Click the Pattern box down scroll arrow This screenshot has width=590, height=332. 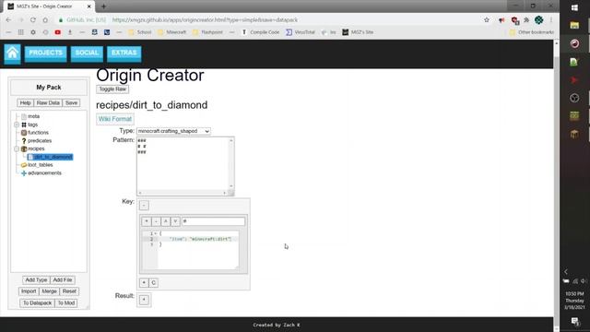tap(231, 186)
